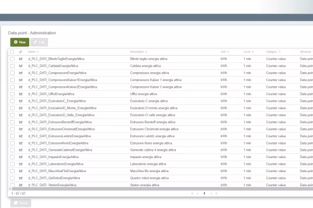This screenshot has width=313, height=208.
Task: Click the Close button below the table
Action: pyautogui.click(x=21, y=203)
